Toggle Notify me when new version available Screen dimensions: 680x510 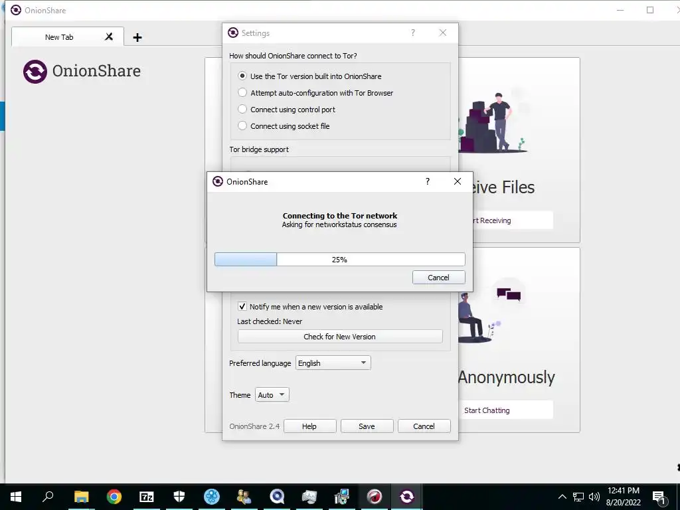(310, 307)
